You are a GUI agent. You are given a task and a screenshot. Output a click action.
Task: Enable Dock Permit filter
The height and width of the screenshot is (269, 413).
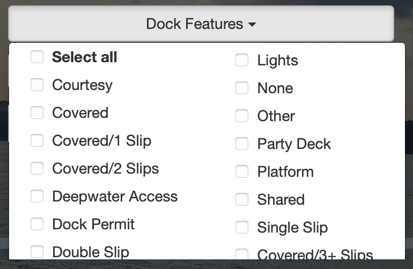click(37, 224)
